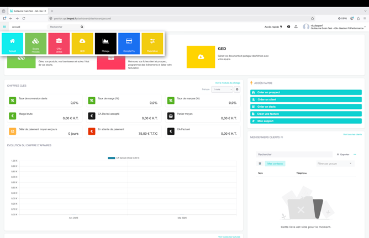Open Accès rapide in the header
The image size is (369, 238).
pos(273,27)
